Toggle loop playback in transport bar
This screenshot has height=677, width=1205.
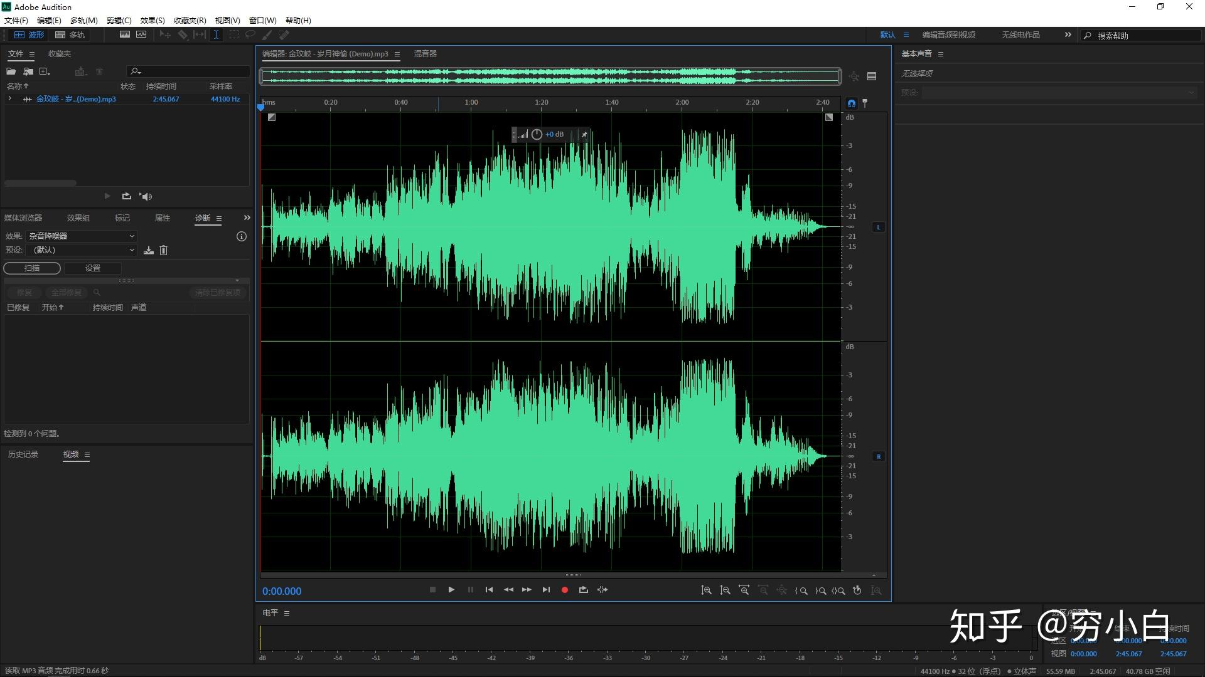[583, 590]
